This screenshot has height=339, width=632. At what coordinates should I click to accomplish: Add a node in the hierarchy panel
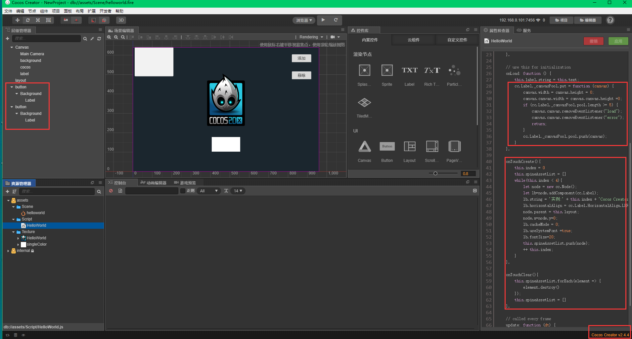point(7,39)
